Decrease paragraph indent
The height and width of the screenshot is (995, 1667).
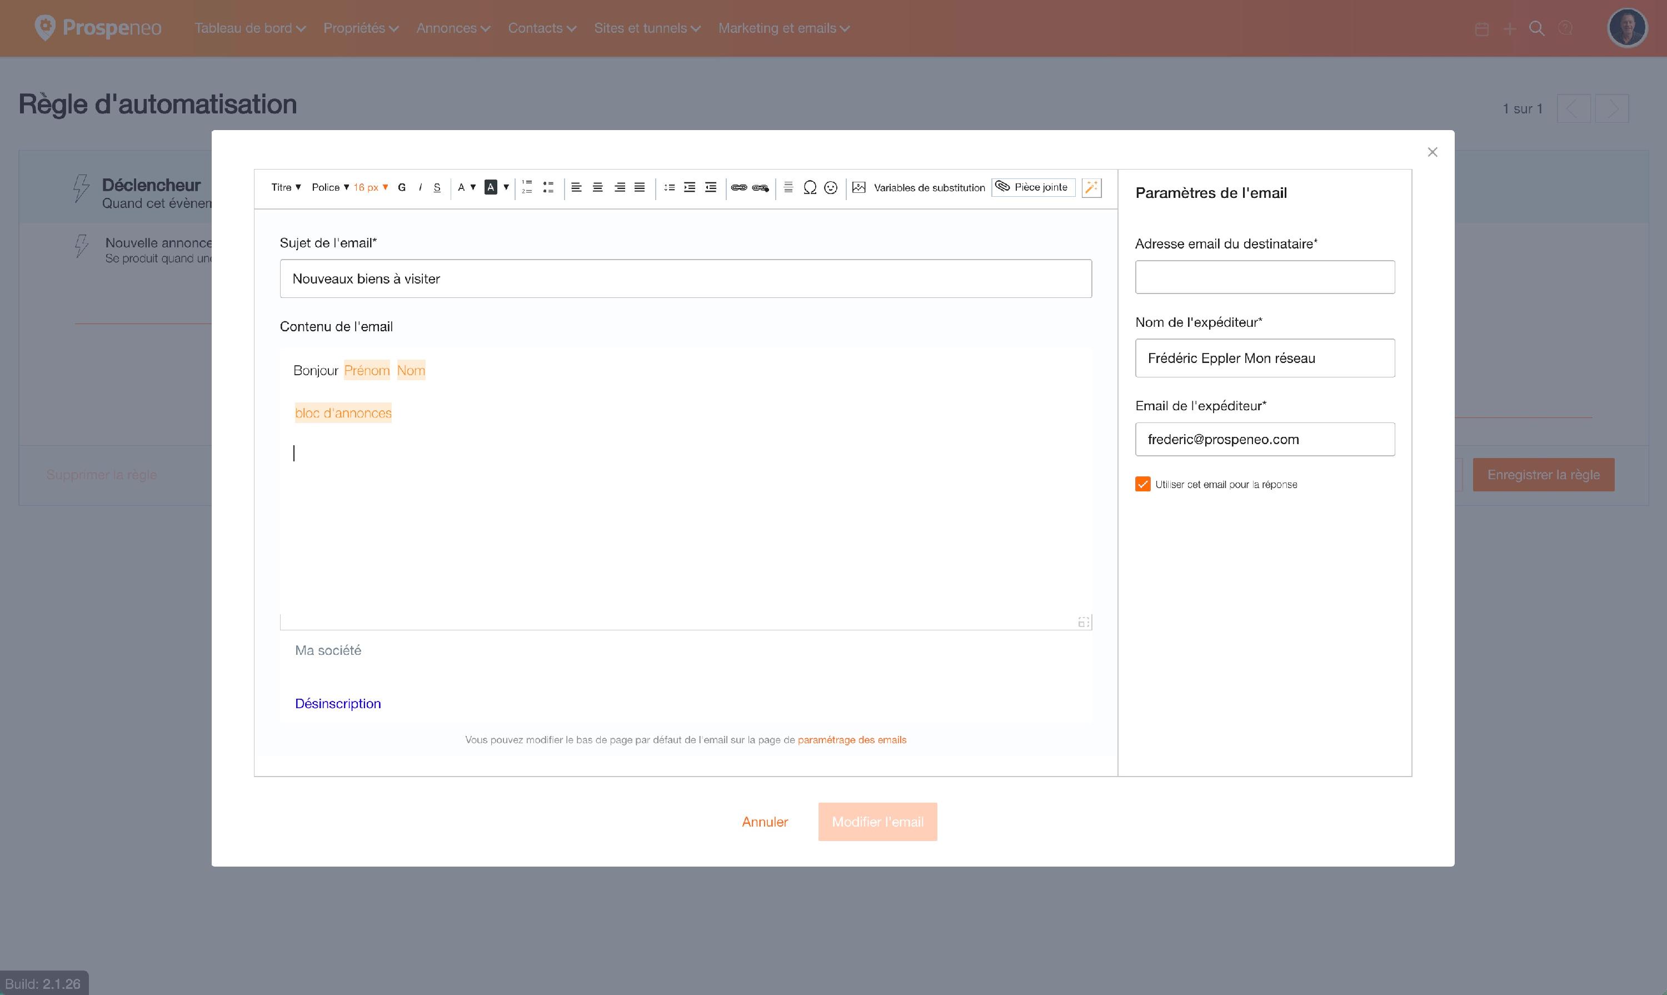(711, 187)
